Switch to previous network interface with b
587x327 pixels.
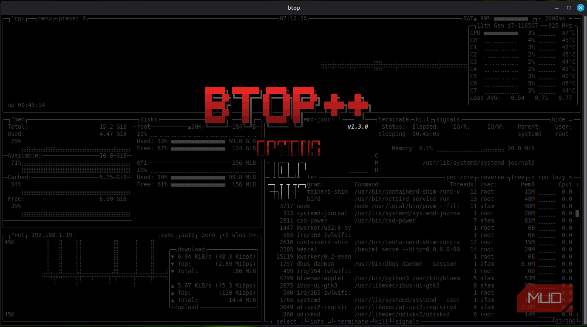(x=227, y=235)
